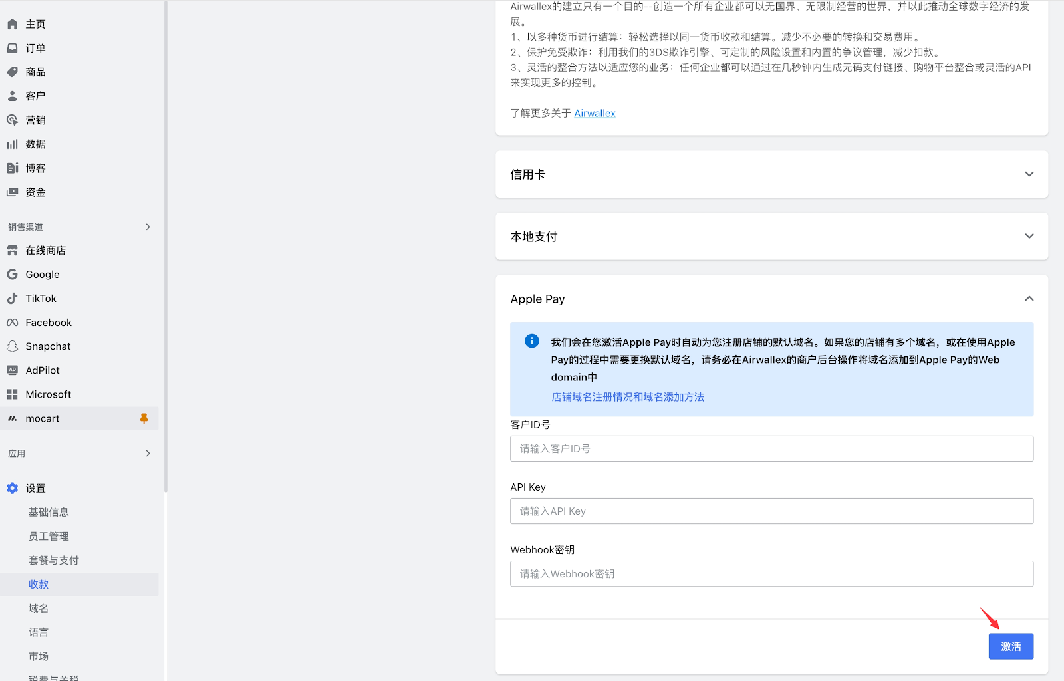Click the orange pin icon next to mocart
The image size is (1064, 681).
click(144, 418)
